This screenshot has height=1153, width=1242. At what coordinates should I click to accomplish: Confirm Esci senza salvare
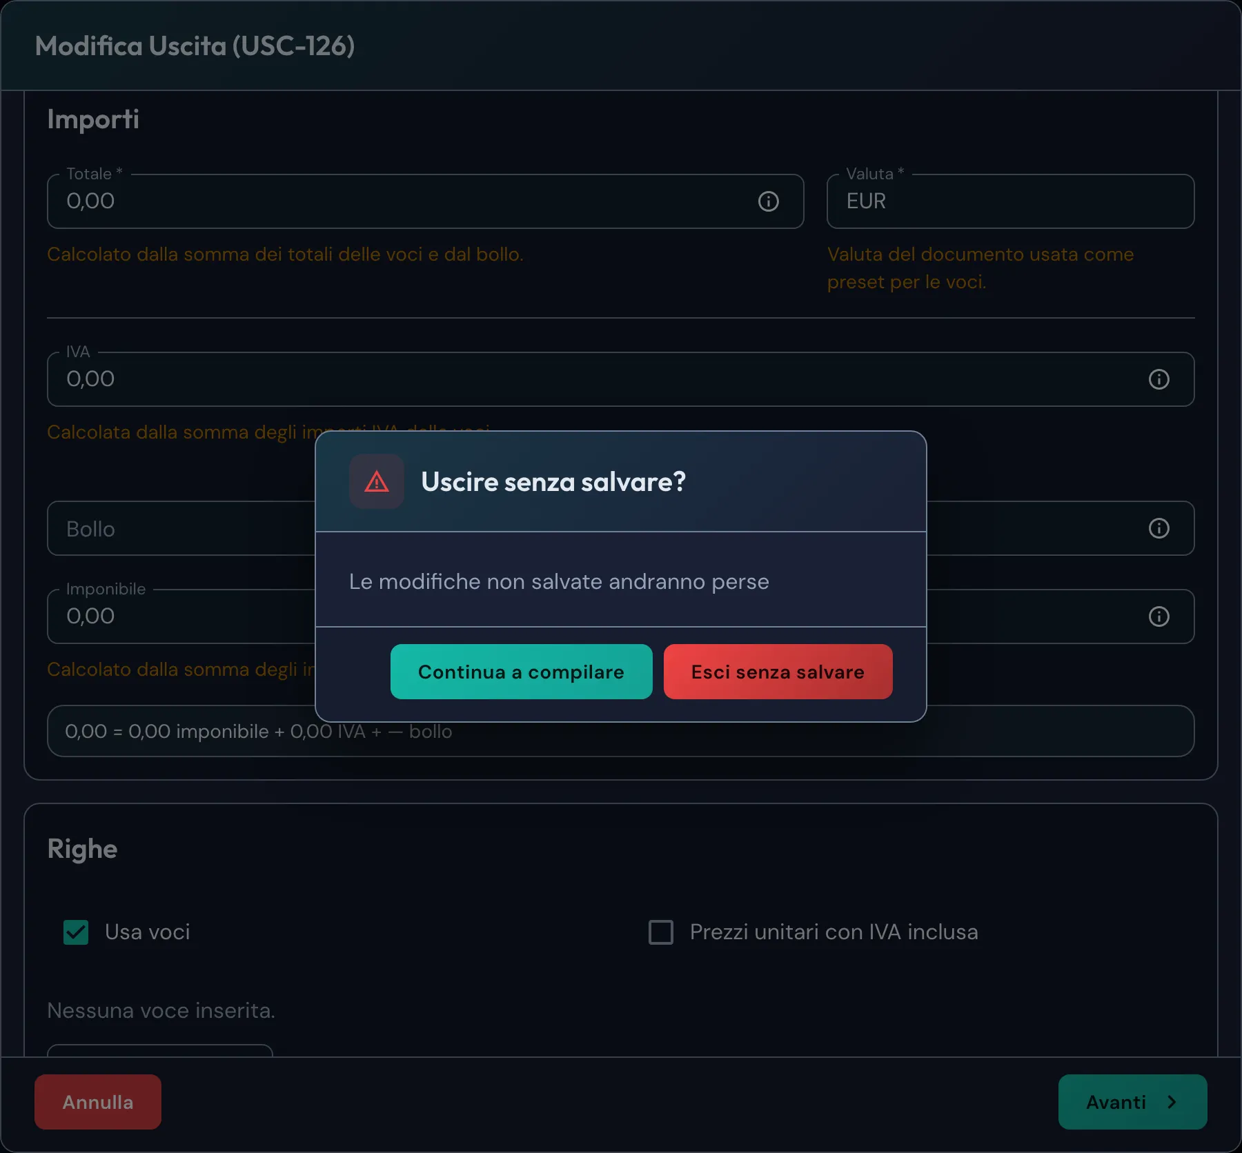click(778, 672)
